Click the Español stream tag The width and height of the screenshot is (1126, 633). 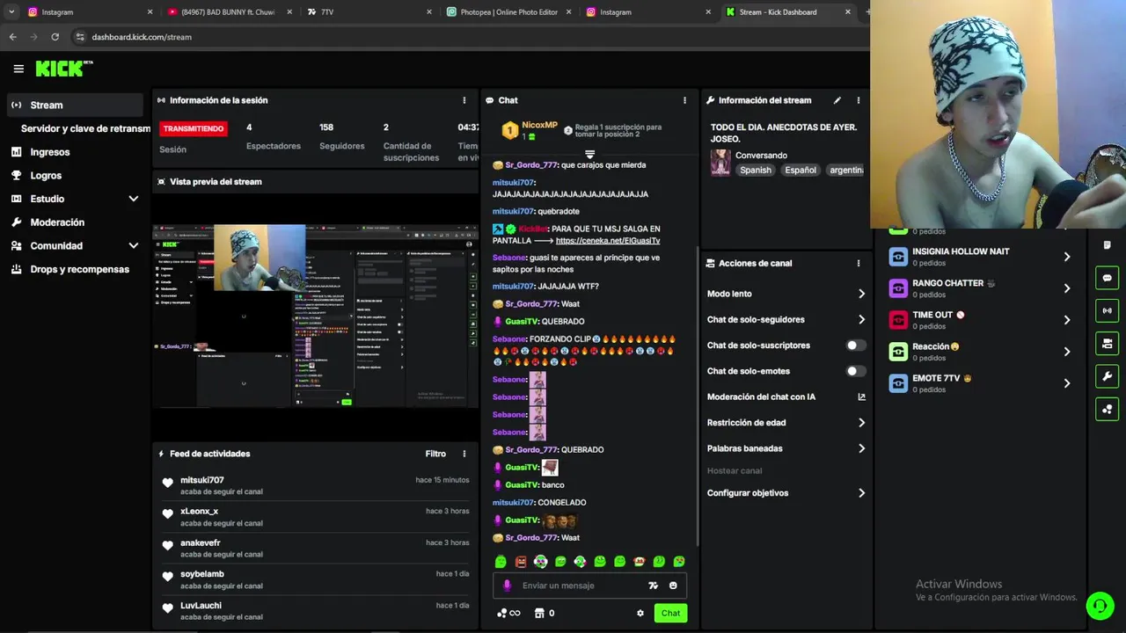tap(801, 171)
